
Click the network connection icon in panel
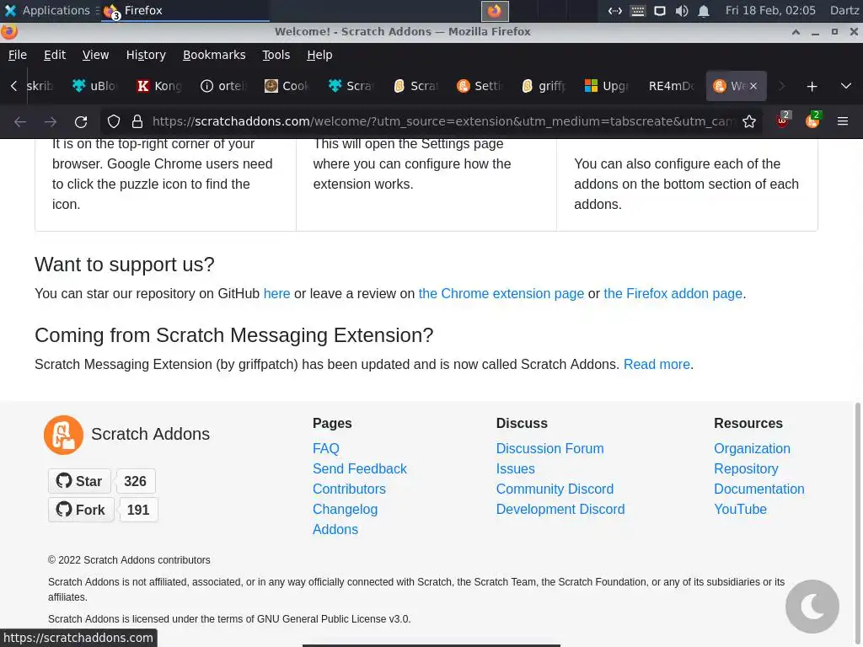[614, 11]
